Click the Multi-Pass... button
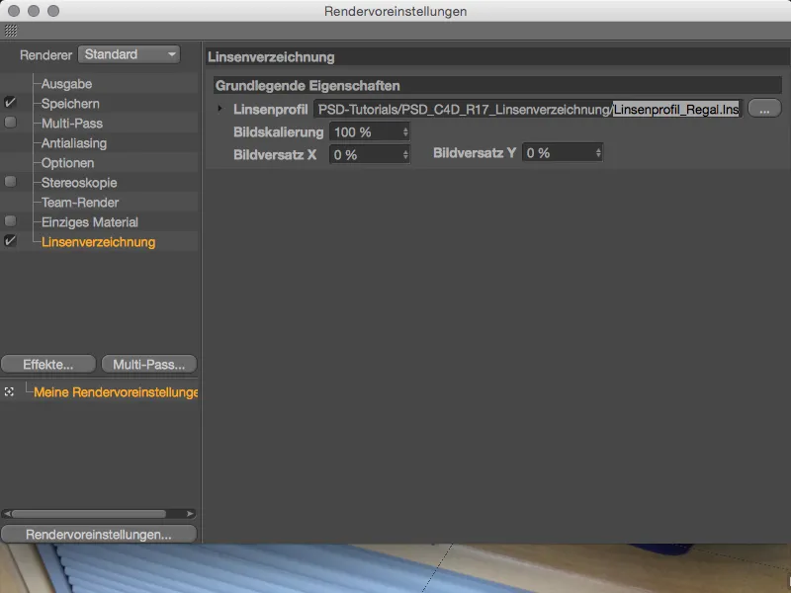Image resolution: width=791 pixels, height=593 pixels. 149,364
